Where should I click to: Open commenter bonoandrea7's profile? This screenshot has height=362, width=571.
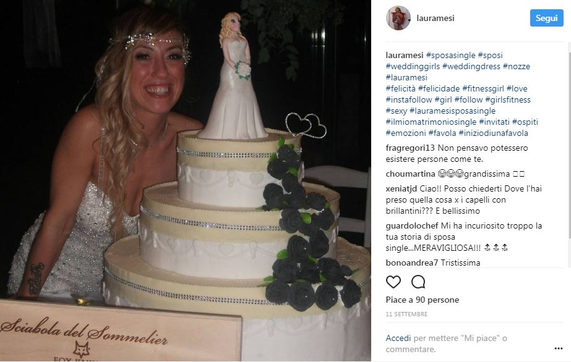(x=412, y=263)
